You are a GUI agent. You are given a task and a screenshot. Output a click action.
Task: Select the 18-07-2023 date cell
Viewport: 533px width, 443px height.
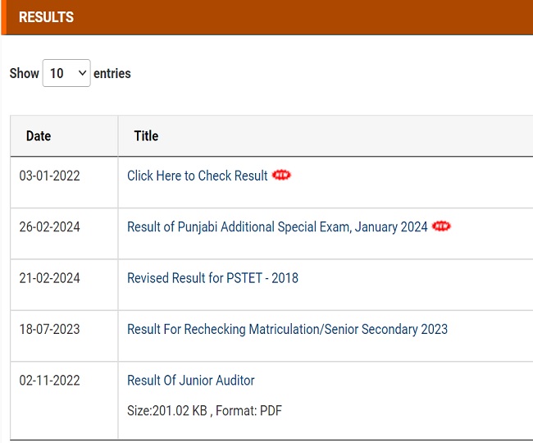tap(50, 329)
